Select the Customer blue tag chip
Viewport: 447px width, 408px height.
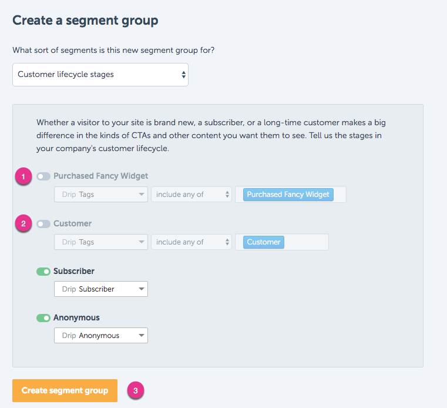(263, 242)
